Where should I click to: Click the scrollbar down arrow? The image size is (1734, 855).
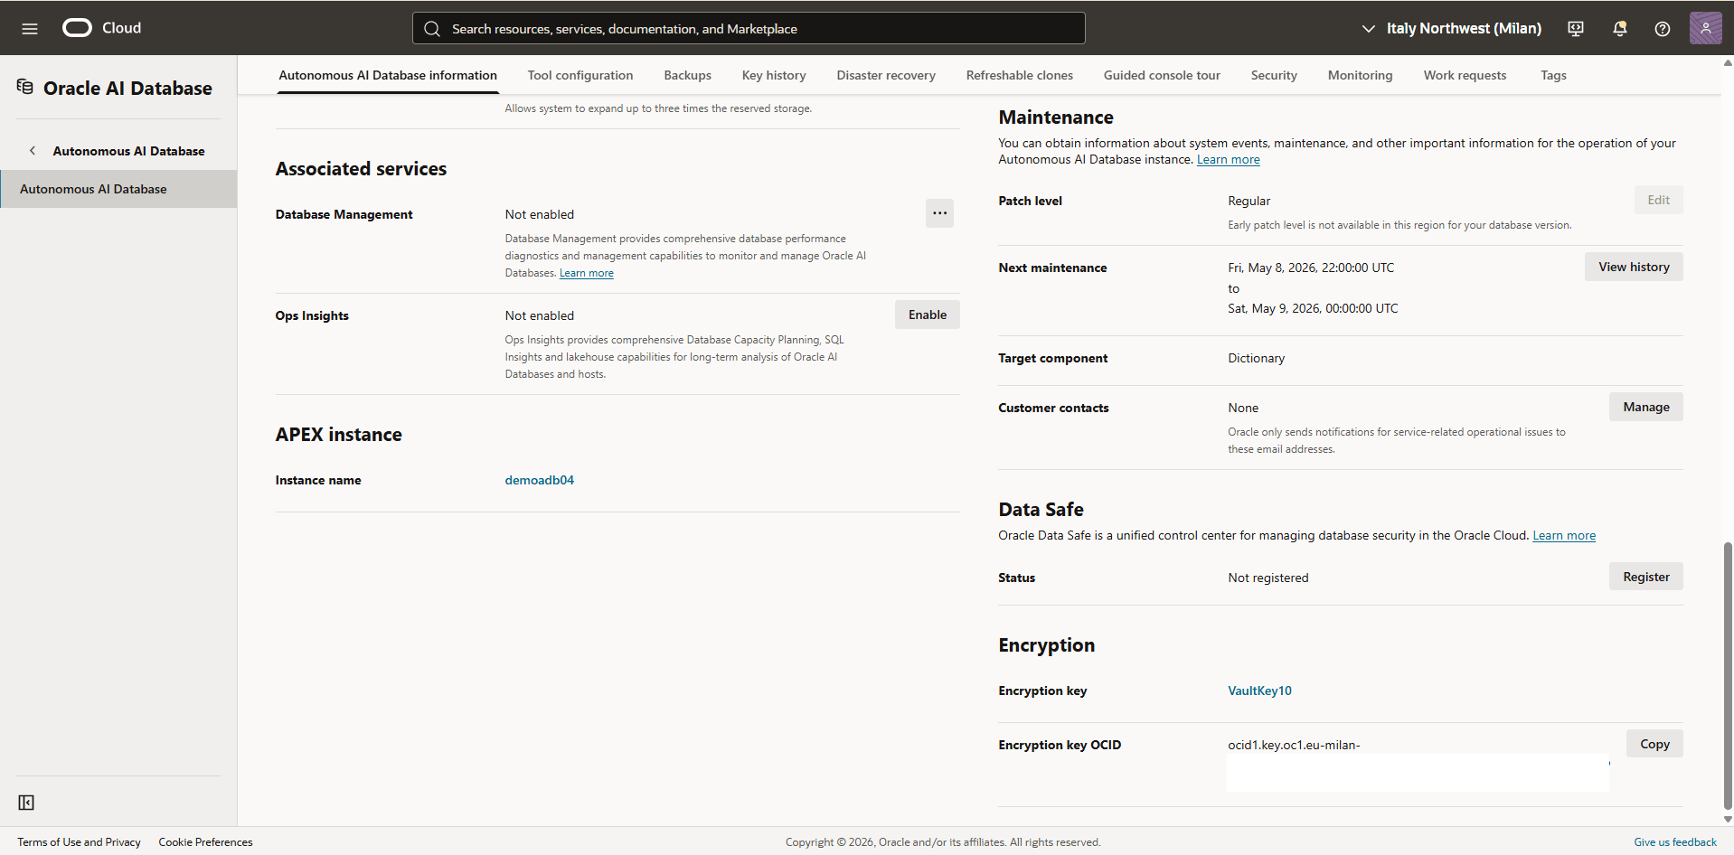pos(1728,819)
